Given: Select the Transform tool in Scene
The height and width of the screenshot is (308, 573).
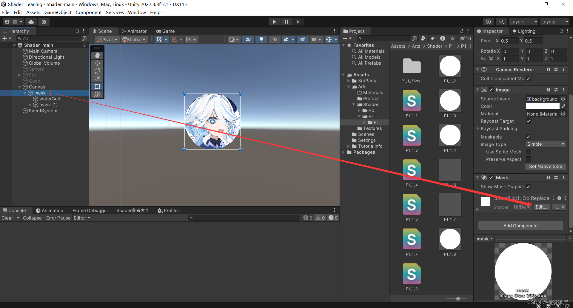Looking at the screenshot, I should tap(97, 94).
